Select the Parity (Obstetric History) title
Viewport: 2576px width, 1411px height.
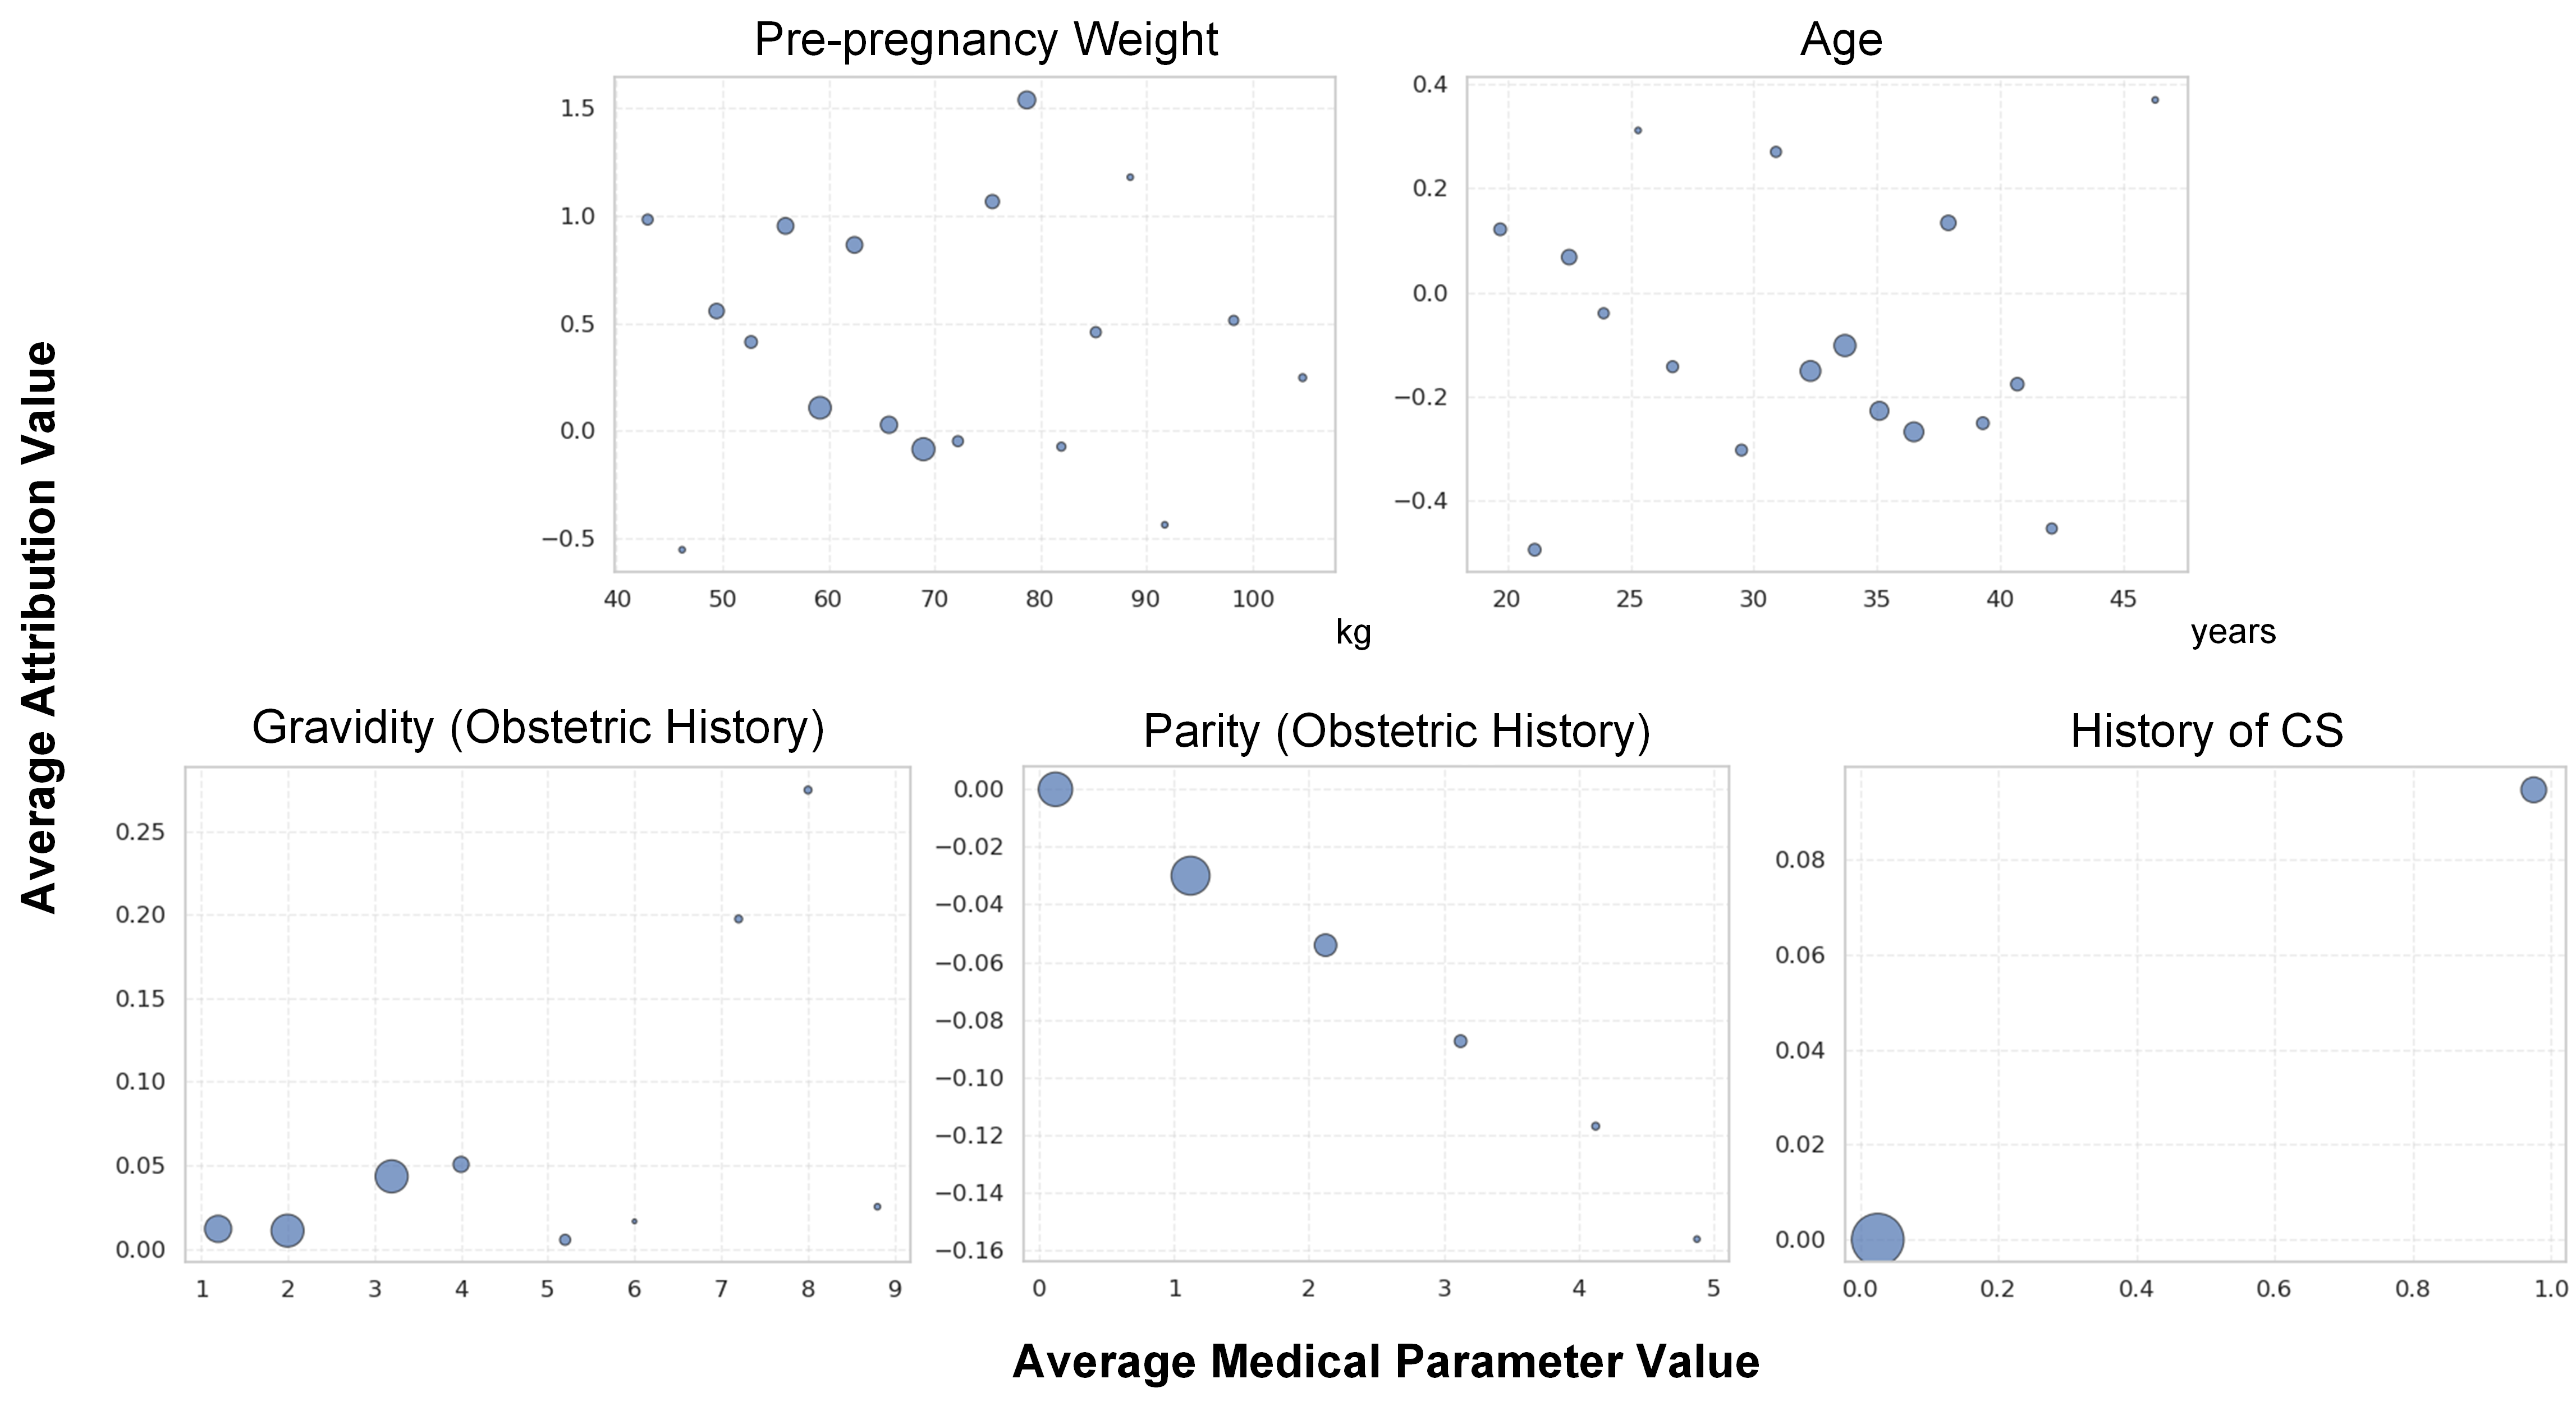click(1396, 731)
